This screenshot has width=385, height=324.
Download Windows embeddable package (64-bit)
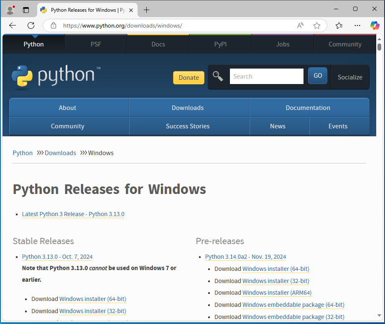point(293,305)
